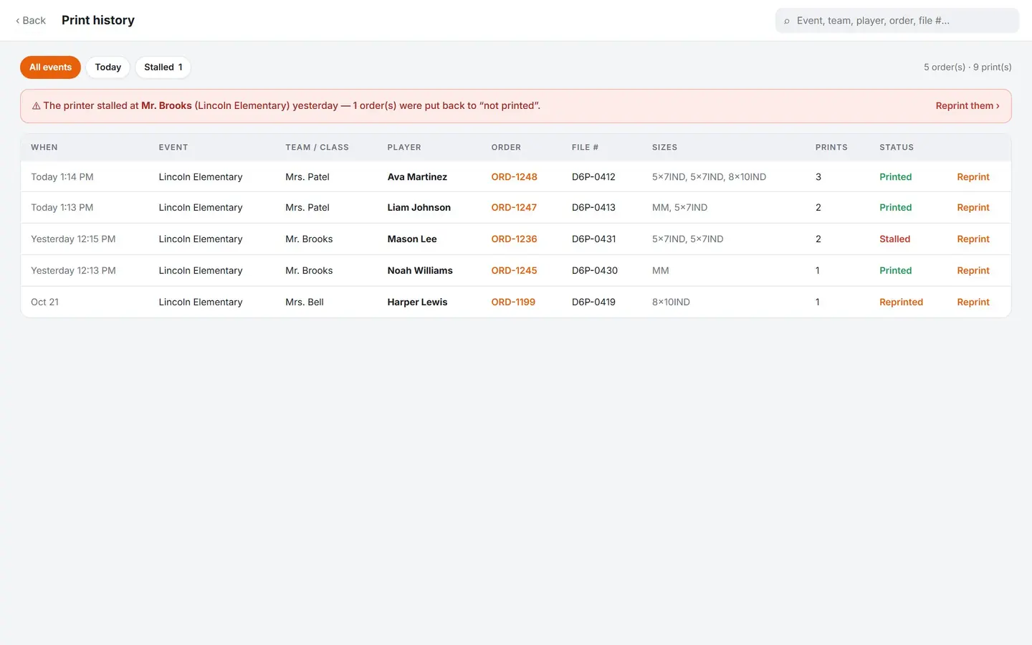This screenshot has width=1032, height=645.
Task: Click the Print history page title
Action: [x=98, y=20]
